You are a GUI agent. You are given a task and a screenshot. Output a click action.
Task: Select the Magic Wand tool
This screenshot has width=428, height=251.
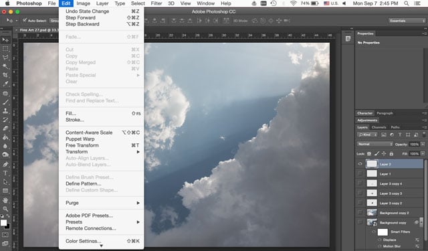[x=5, y=66]
